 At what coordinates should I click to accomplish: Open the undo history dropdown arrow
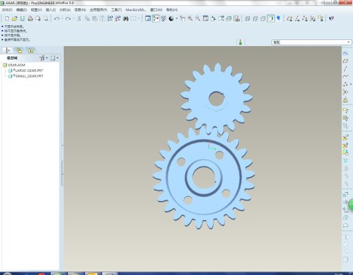click(x=62, y=18)
